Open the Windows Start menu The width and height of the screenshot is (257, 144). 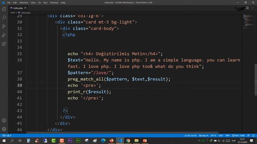[x=4, y=140]
